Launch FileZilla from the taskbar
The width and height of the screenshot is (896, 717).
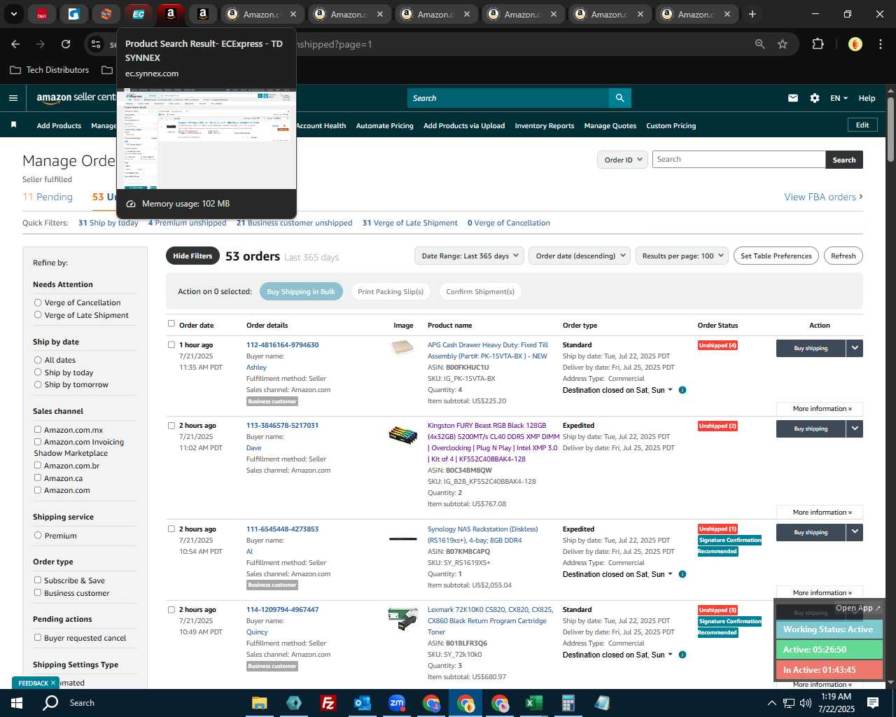tap(328, 703)
